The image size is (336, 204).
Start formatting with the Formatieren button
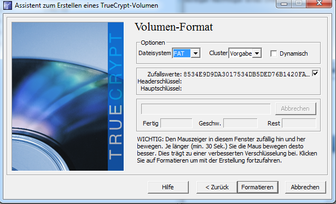258,187
